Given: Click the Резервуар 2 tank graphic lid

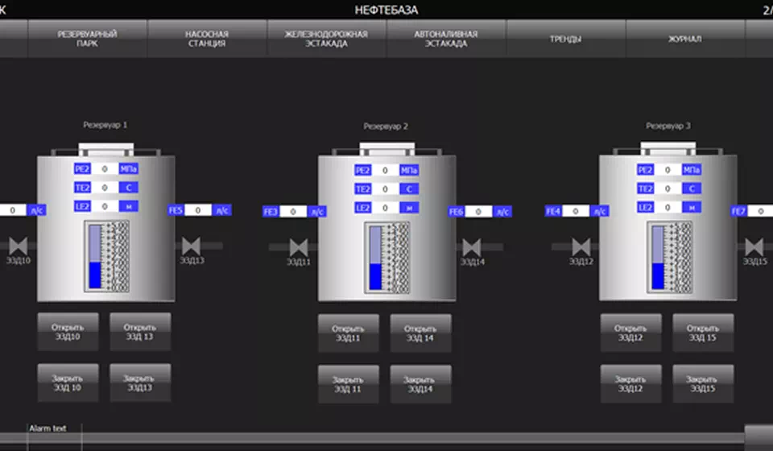Looking at the screenshot, I should 386,150.
